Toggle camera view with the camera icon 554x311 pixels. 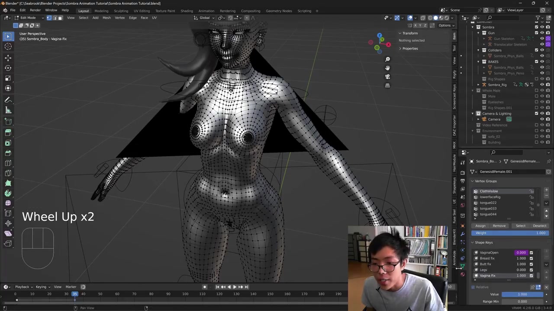387,76
